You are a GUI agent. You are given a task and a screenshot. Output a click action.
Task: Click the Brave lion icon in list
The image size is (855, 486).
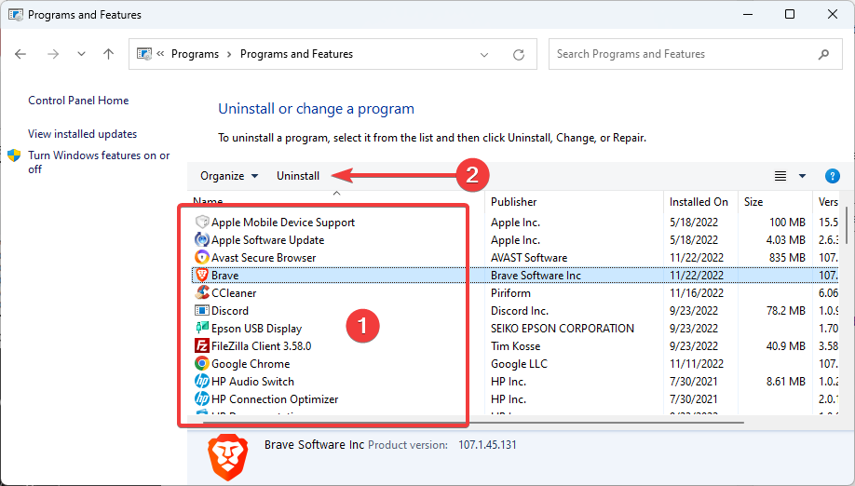pos(202,276)
